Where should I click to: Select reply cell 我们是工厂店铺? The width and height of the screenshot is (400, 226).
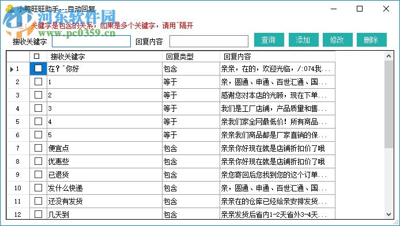pyautogui.click(x=277, y=108)
